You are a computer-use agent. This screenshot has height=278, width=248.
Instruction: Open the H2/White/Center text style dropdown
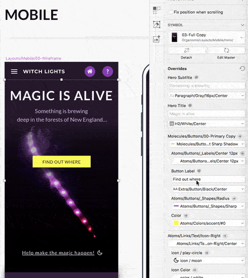pyautogui.click(x=206, y=124)
